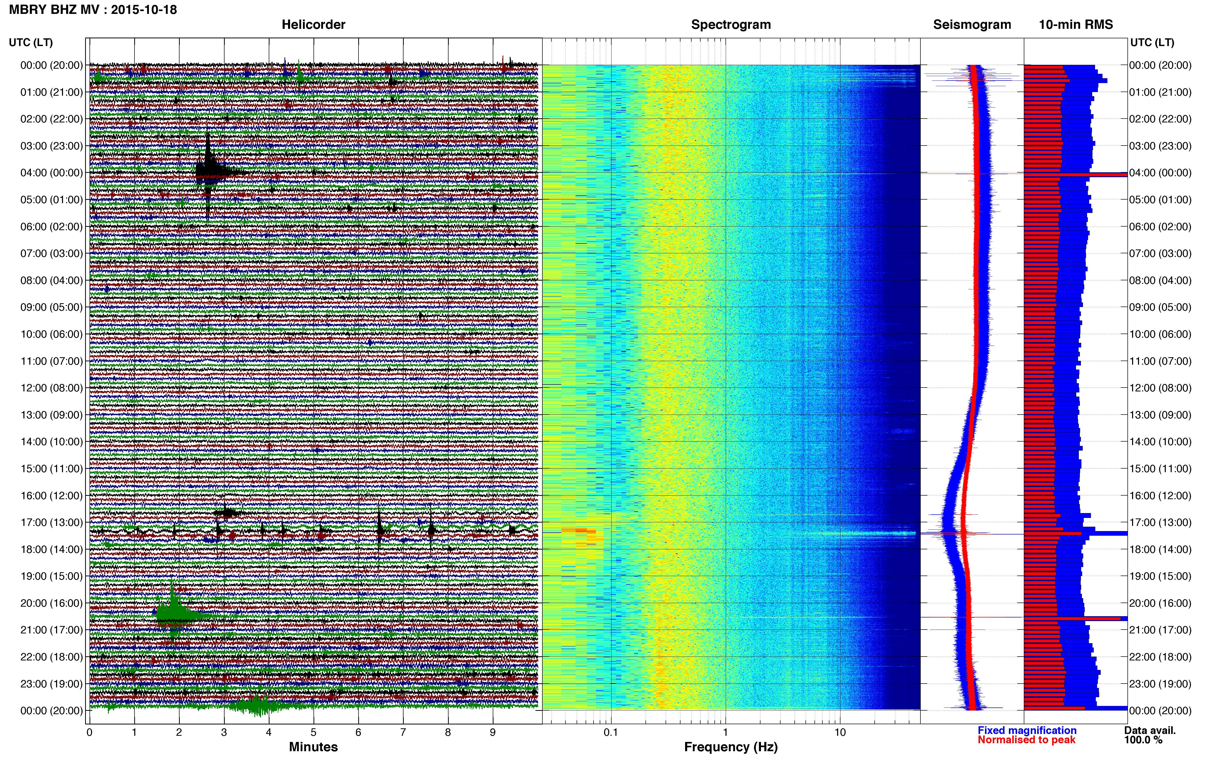Screen dimensions: 1219x762
Task: Click the 5 tick on the Minutes axis
Action: [313, 732]
